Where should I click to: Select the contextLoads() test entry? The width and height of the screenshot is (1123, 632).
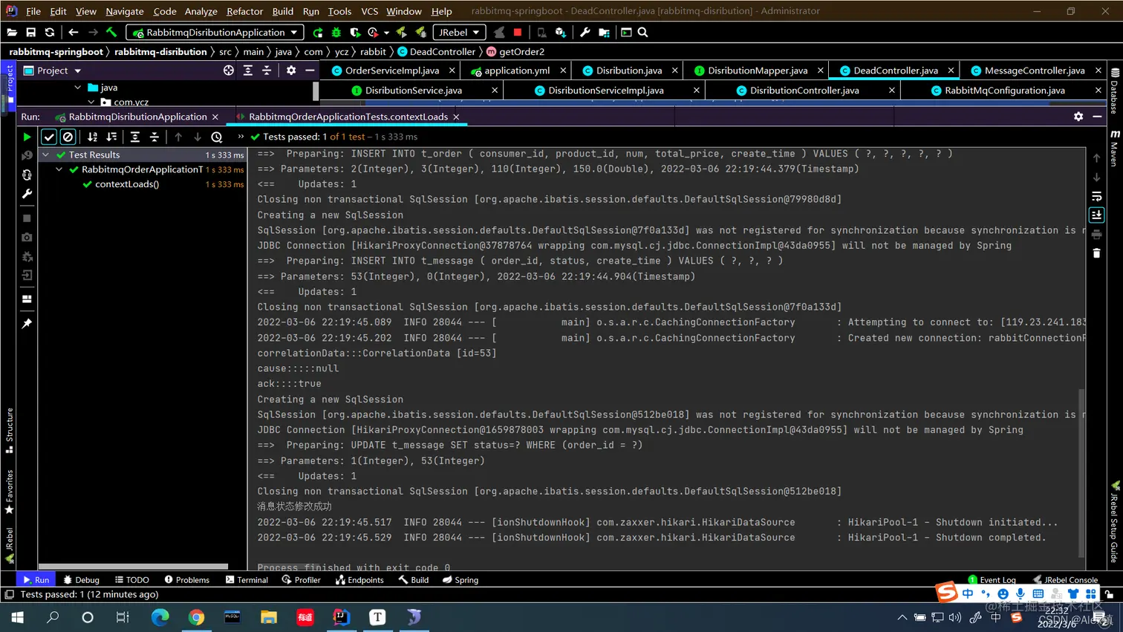(x=127, y=184)
